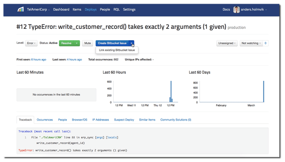285x162 pixels.
Task: Select the Traceback tab
Action: pyautogui.click(x=25, y=120)
